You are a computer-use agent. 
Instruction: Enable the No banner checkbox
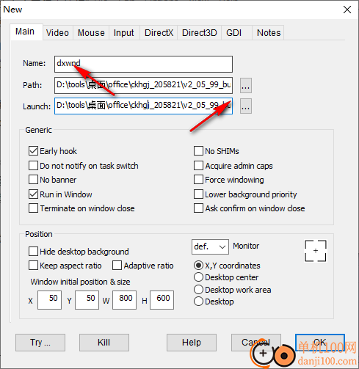pyautogui.click(x=33, y=180)
